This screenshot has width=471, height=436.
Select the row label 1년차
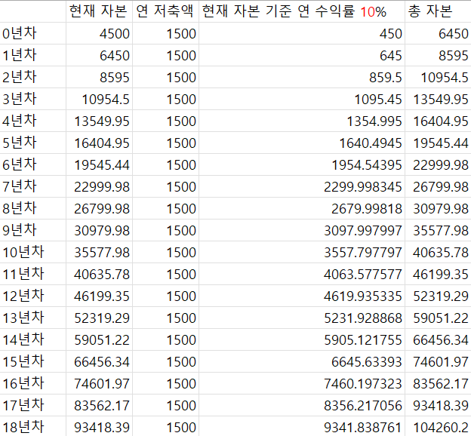(x=32, y=55)
